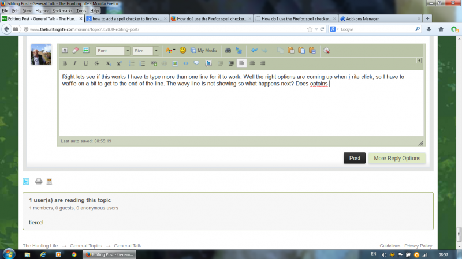The height and width of the screenshot is (259, 462).
Task: Toggle superscript formatting
Action: point(119,63)
